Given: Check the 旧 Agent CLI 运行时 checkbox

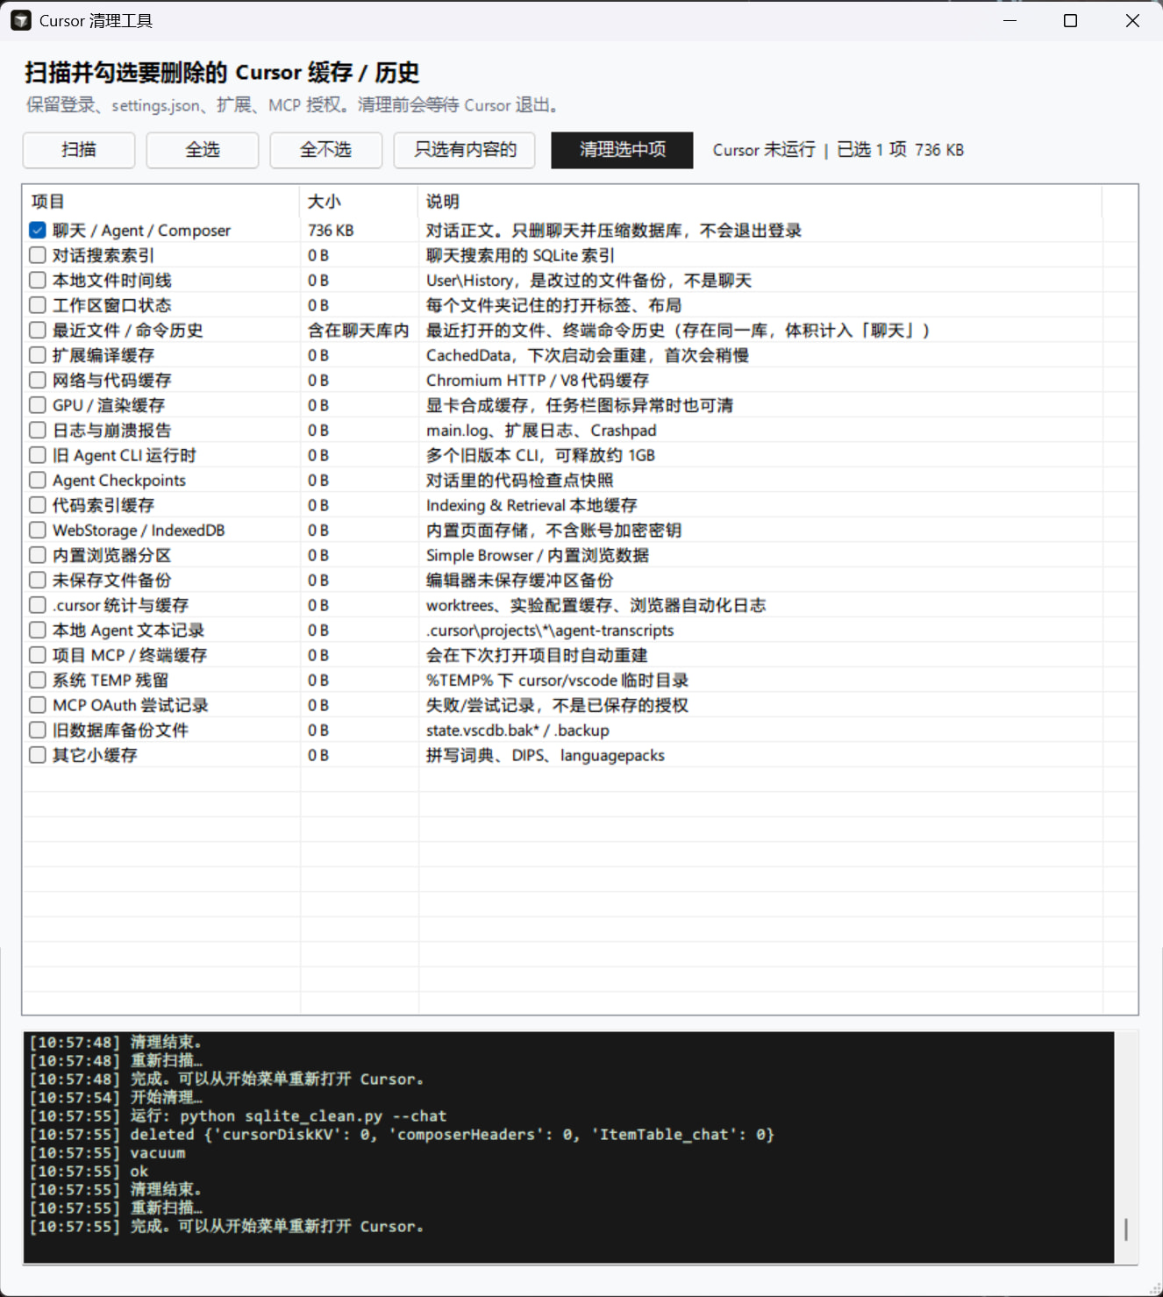Looking at the screenshot, I should click(x=38, y=455).
